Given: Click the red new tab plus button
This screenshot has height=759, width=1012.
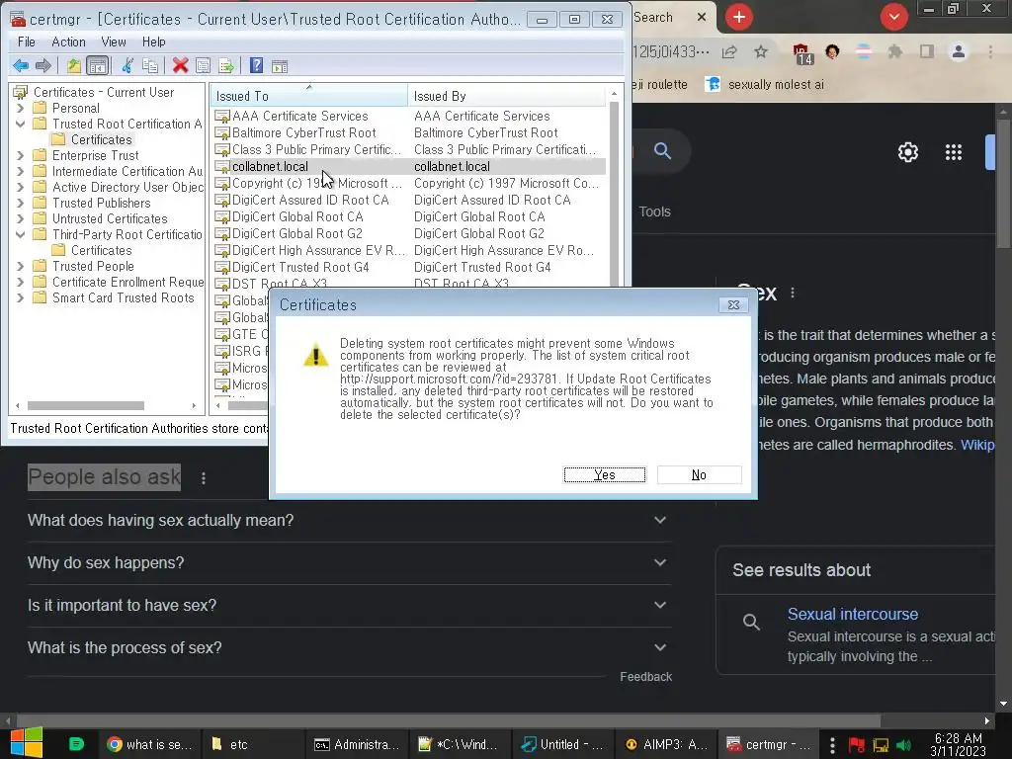Looking at the screenshot, I should click(739, 17).
